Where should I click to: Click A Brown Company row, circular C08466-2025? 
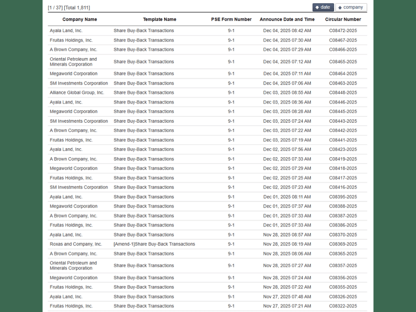143,50
